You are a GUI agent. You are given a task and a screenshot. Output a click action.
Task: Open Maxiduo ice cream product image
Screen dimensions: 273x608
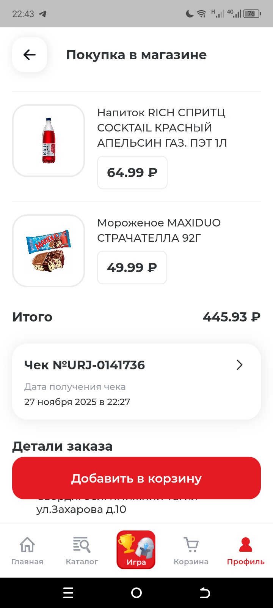click(49, 251)
